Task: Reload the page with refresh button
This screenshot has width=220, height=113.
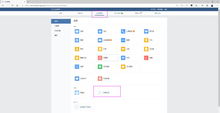Action: click(x=12, y=5)
